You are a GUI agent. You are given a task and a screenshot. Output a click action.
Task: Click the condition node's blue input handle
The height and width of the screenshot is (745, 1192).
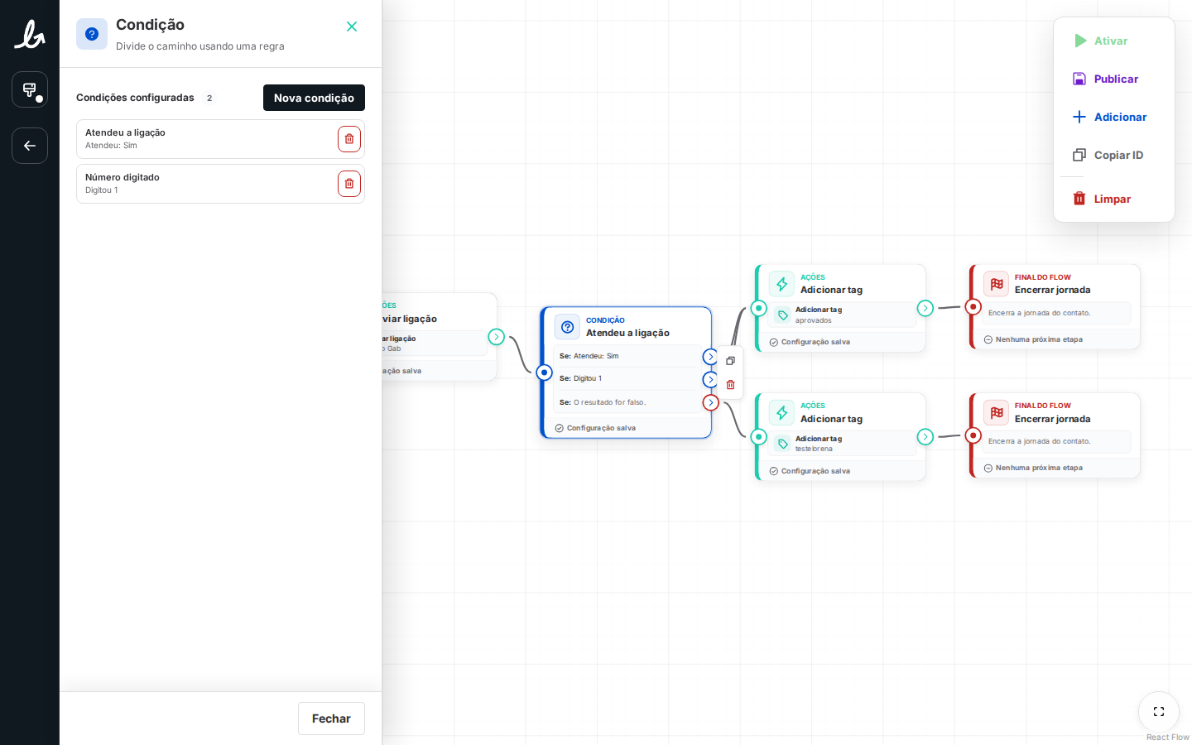(x=544, y=372)
